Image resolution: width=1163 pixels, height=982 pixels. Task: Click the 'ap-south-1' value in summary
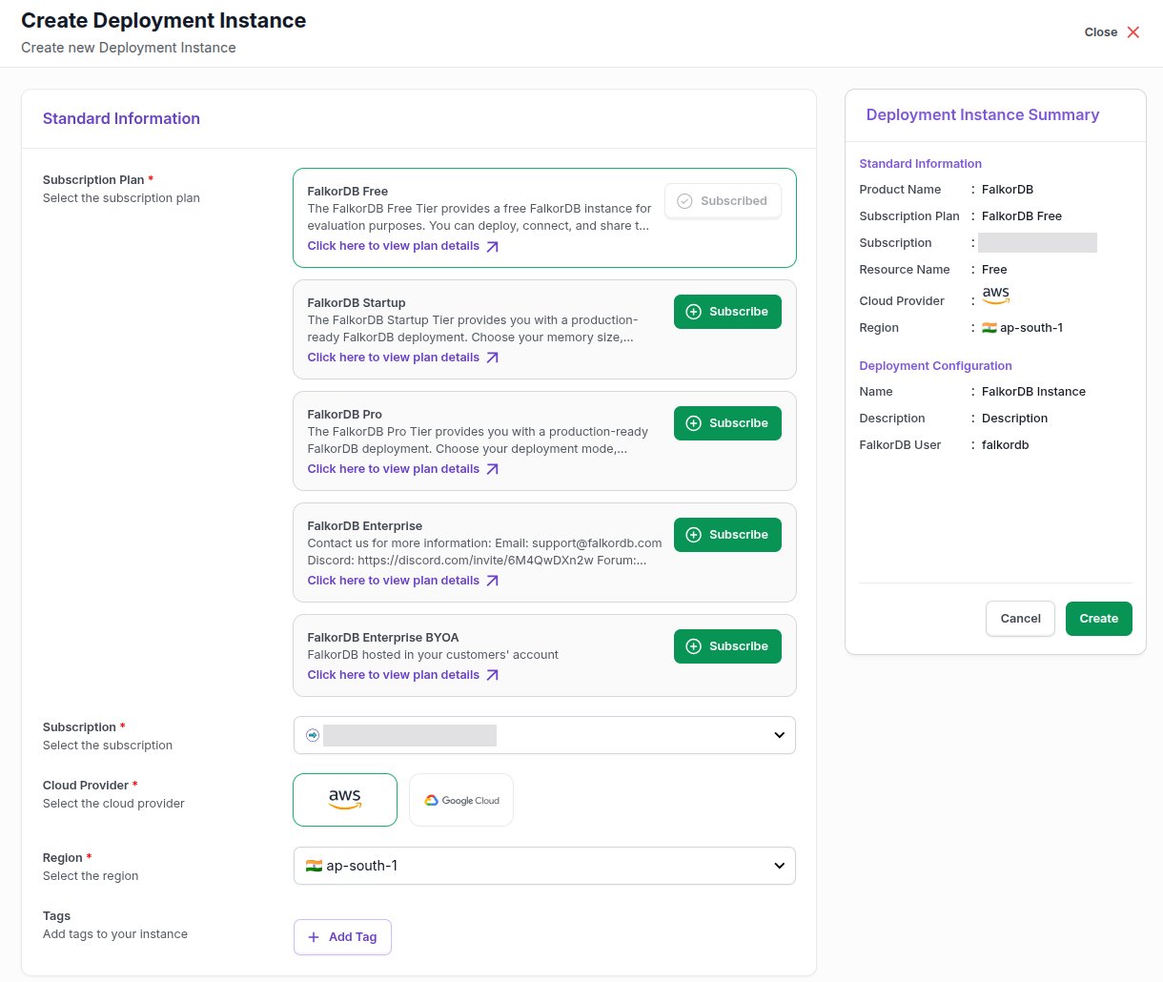(x=1030, y=328)
